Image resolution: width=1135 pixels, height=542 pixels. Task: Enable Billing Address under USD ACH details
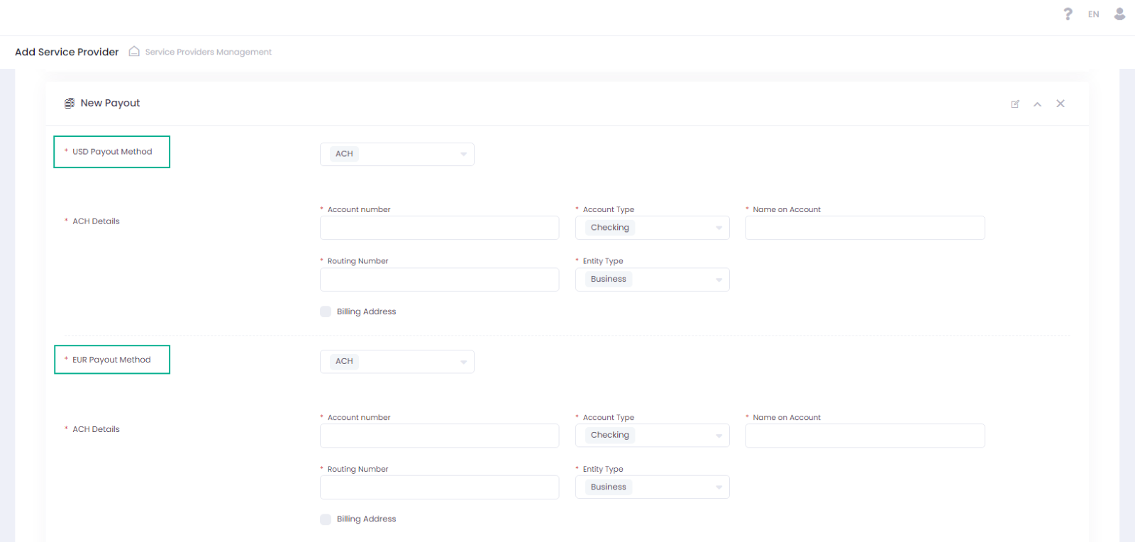[326, 311]
